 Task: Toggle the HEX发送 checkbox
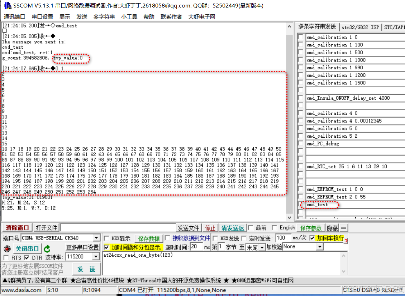coord(215,238)
